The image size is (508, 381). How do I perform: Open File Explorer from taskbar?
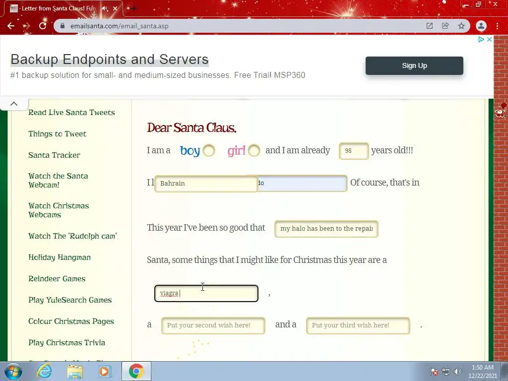point(75,371)
